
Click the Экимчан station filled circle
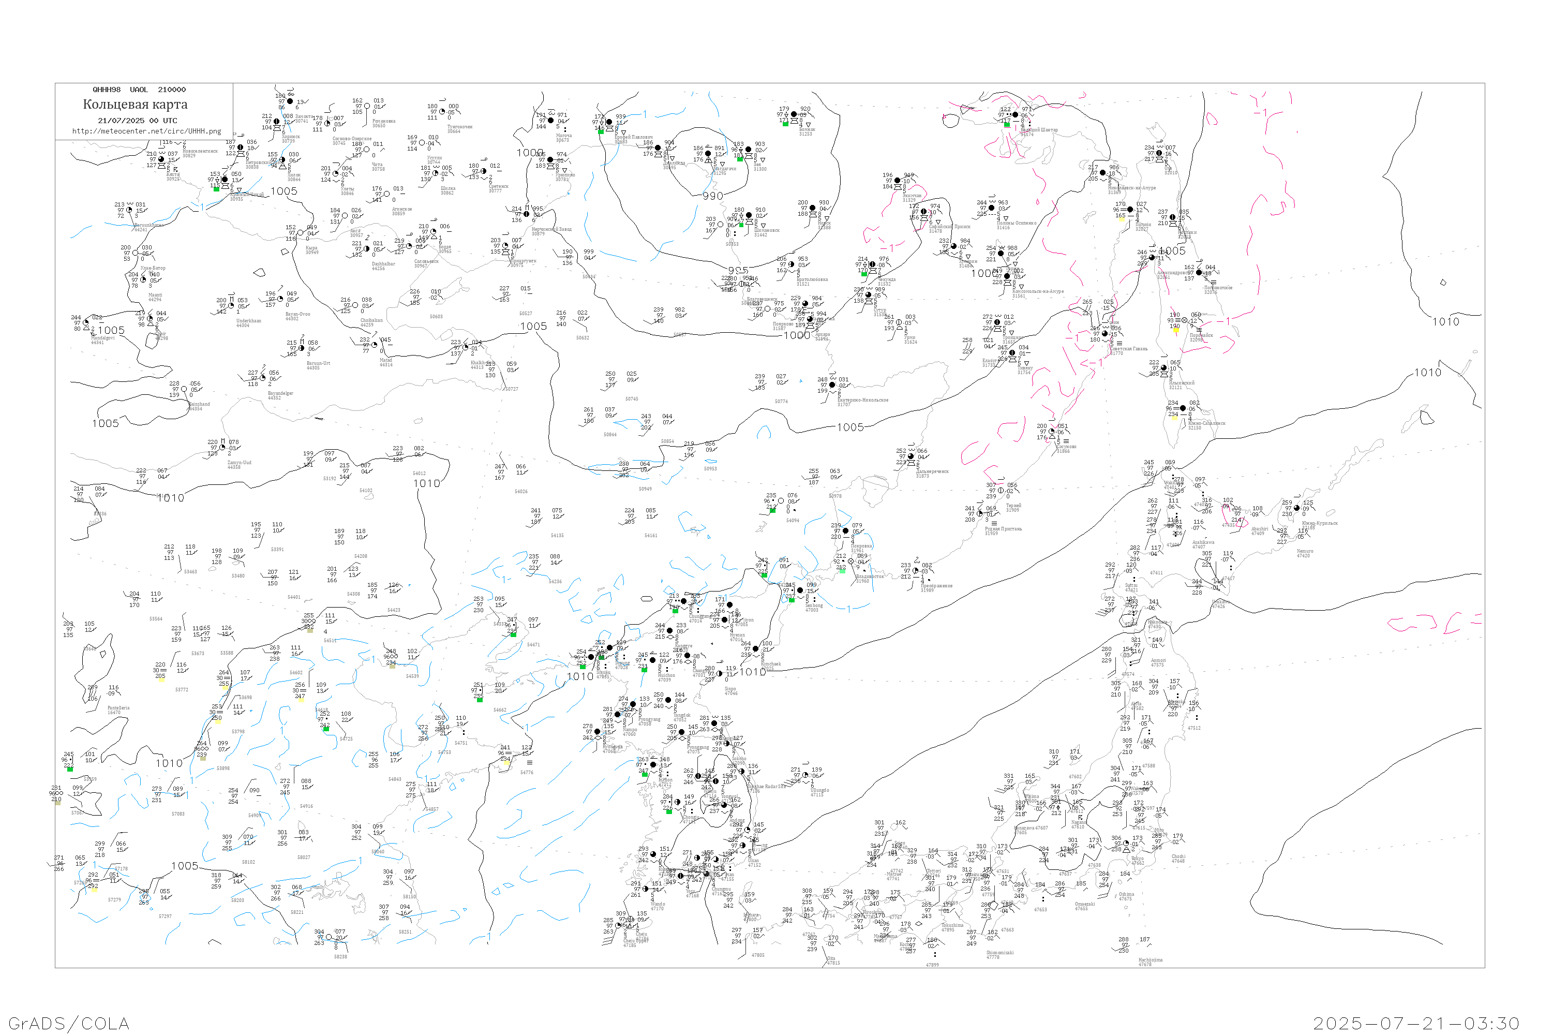898,181
